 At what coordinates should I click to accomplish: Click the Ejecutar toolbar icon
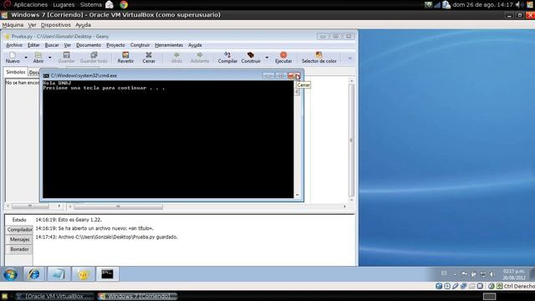click(283, 58)
